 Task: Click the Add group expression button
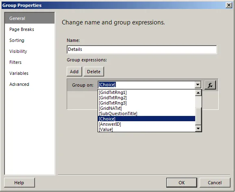(x=74, y=72)
